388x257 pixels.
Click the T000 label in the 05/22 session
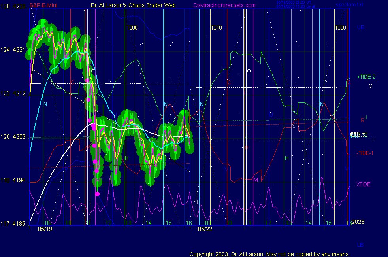pyautogui.click(x=341, y=28)
